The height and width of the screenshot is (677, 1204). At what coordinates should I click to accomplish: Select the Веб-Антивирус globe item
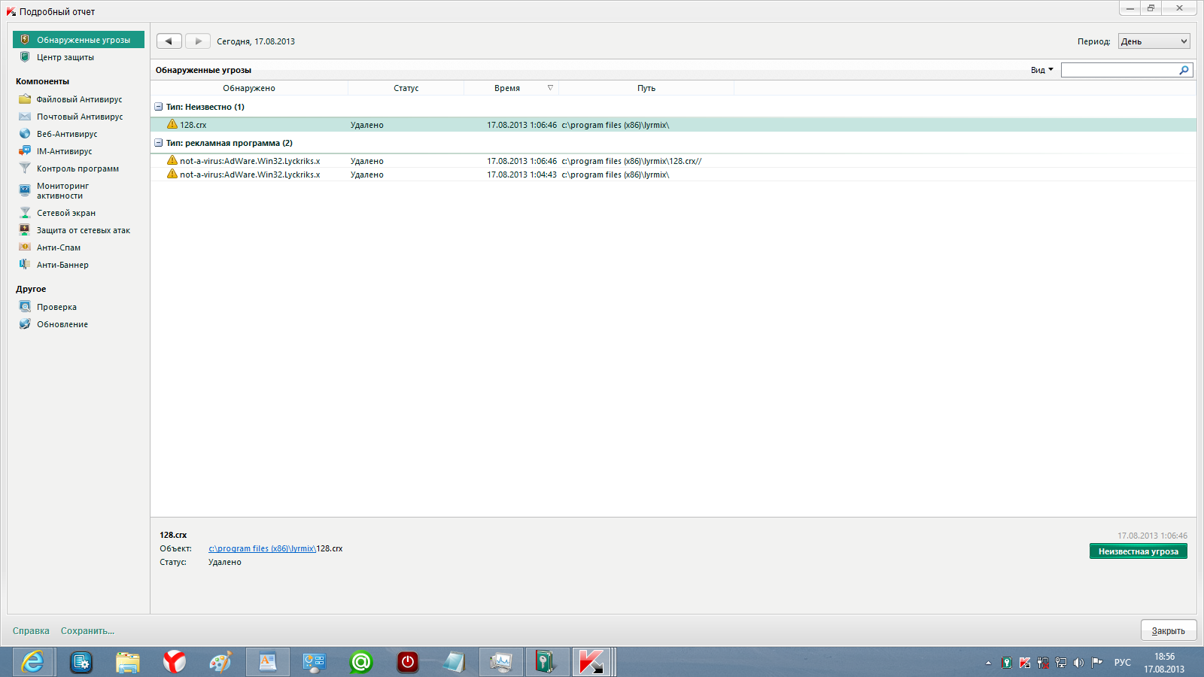[67, 134]
